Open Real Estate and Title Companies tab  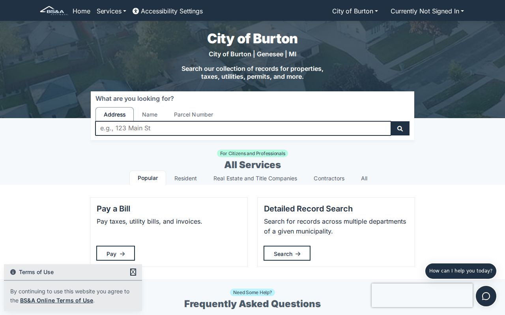click(x=255, y=178)
